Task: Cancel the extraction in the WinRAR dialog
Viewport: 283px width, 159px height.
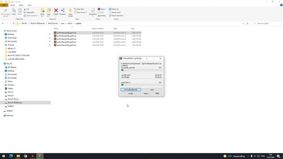Action: (131, 94)
